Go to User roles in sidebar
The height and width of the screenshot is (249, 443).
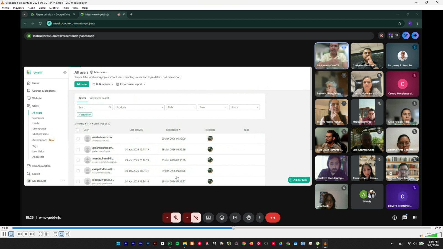click(x=38, y=118)
